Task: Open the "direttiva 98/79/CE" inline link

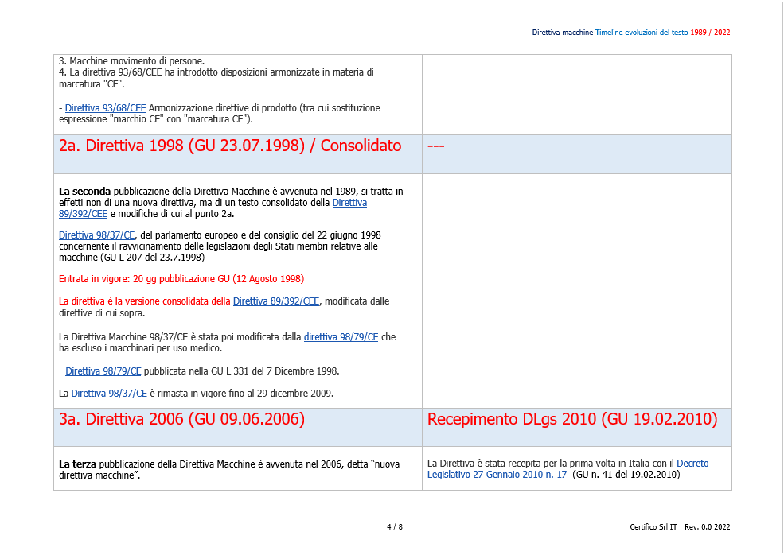Action: (341, 336)
